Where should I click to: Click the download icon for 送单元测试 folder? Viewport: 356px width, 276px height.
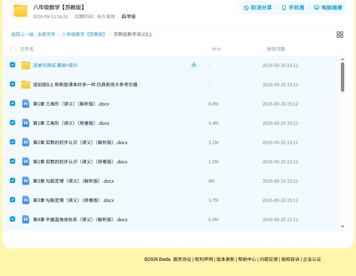click(194, 65)
